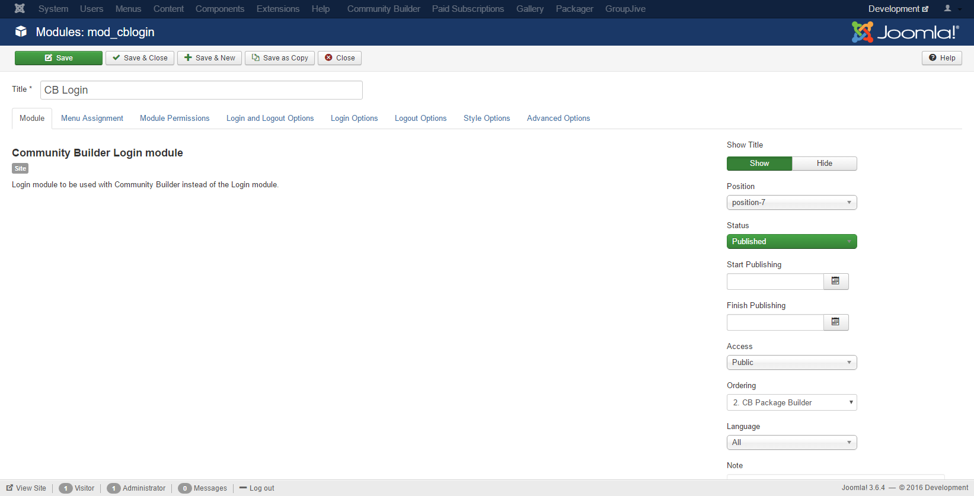
Task: Open the Components menu
Action: click(220, 9)
